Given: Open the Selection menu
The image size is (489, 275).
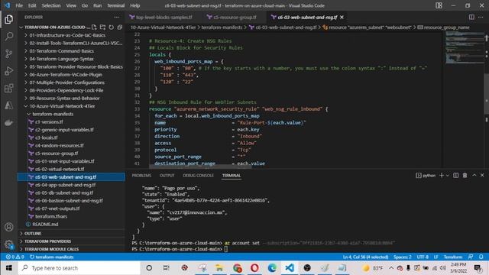Looking at the screenshot, I should point(51,5).
